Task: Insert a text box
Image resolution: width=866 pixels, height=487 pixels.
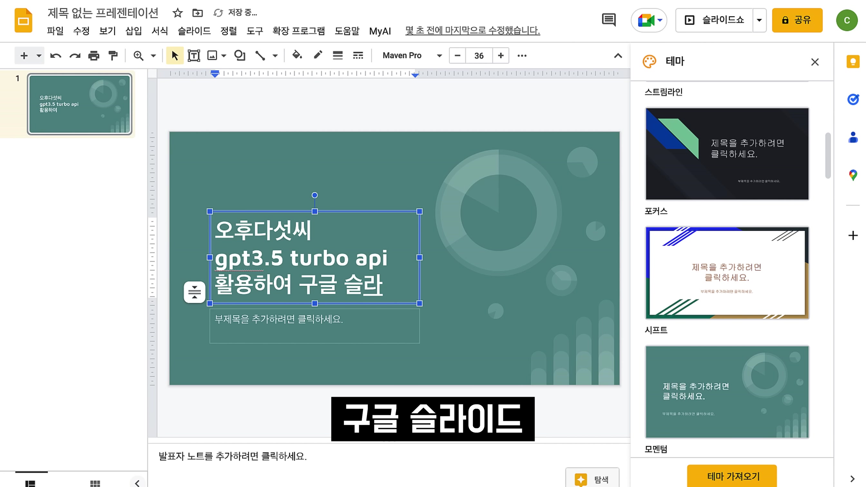Action: (194, 55)
